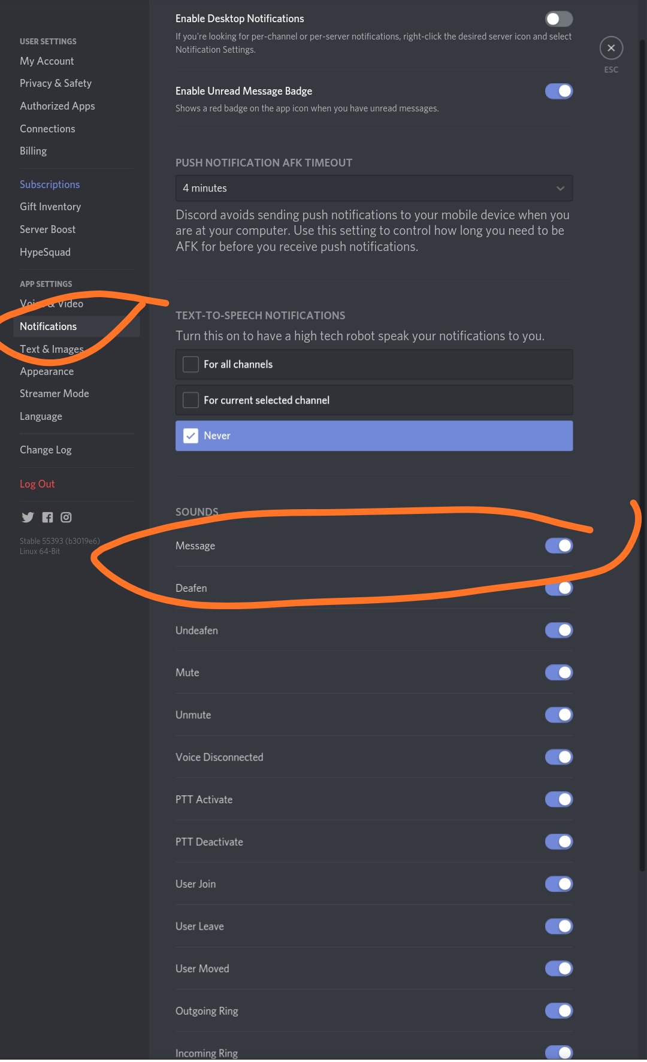Open Discord's Facebook page icon
The width and height of the screenshot is (647, 1062).
(47, 518)
